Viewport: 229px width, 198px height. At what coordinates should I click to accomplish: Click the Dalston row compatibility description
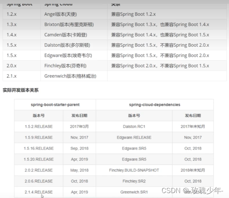coord(160,45)
